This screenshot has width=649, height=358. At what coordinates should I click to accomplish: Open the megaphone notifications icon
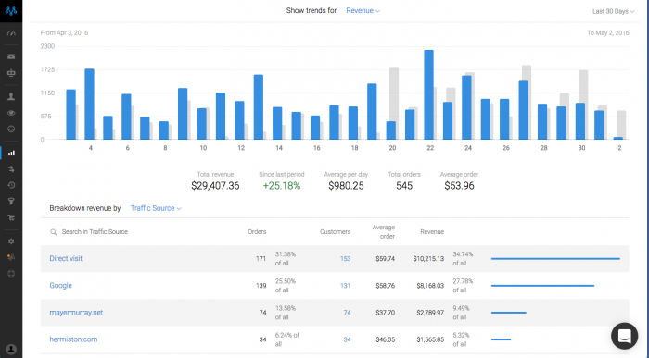[11, 257]
